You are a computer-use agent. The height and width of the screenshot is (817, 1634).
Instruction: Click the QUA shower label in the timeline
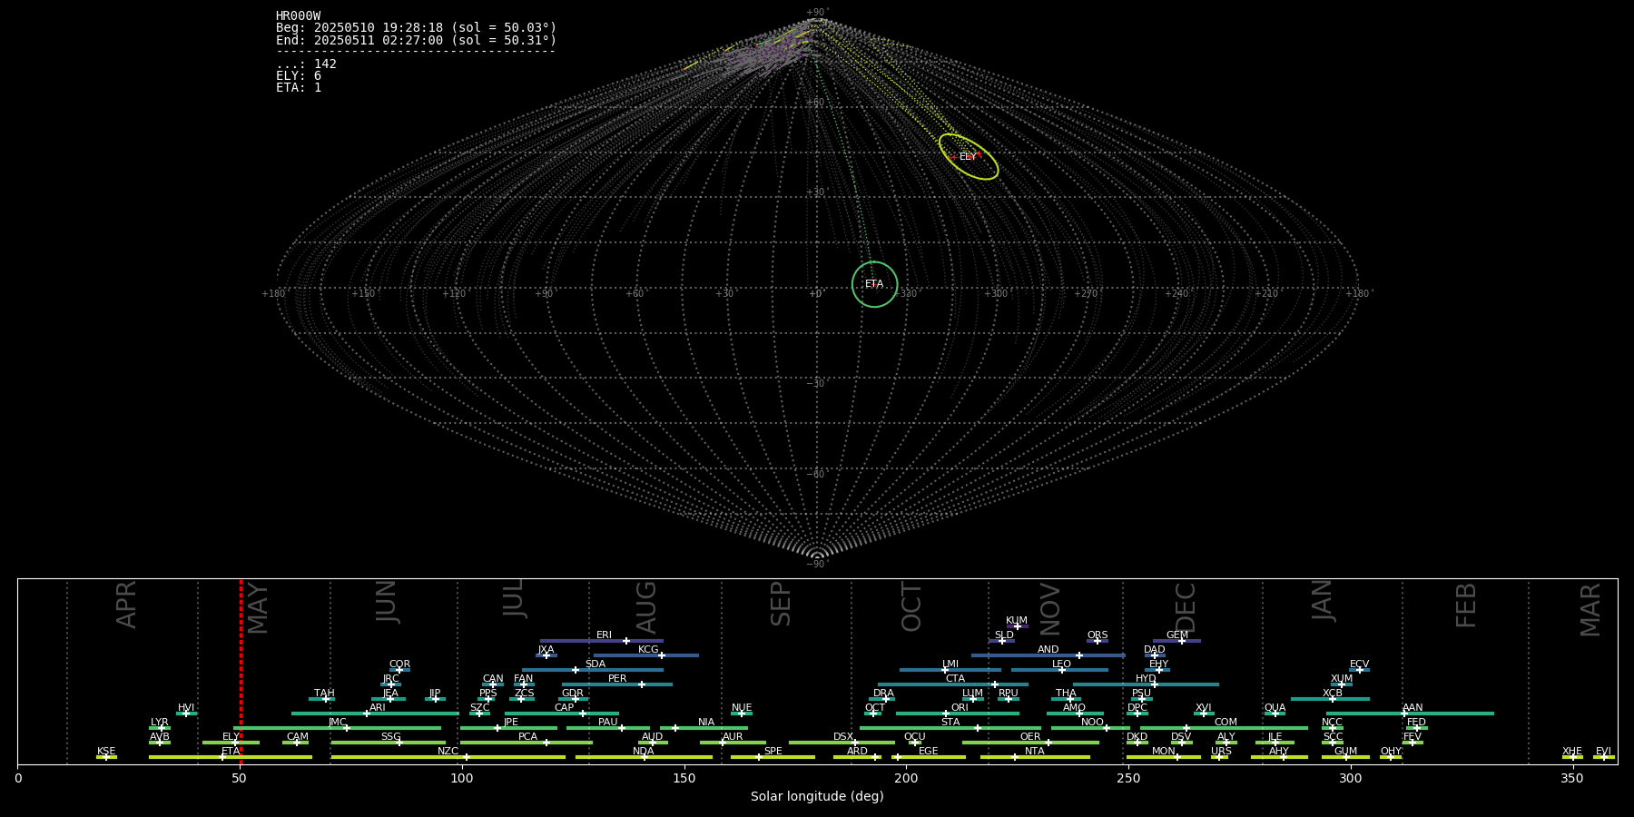pyautogui.click(x=1275, y=708)
